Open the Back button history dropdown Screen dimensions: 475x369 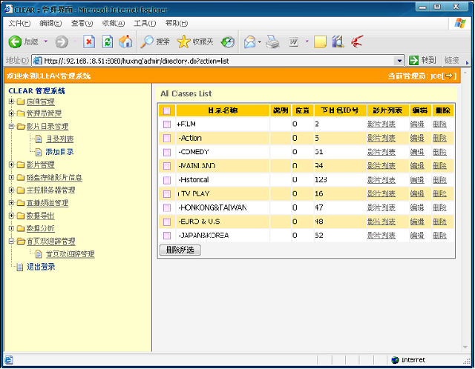46,41
